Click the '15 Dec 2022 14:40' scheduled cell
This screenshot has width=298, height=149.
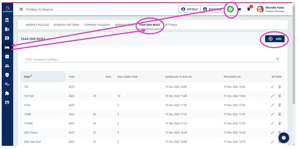tap(176, 142)
